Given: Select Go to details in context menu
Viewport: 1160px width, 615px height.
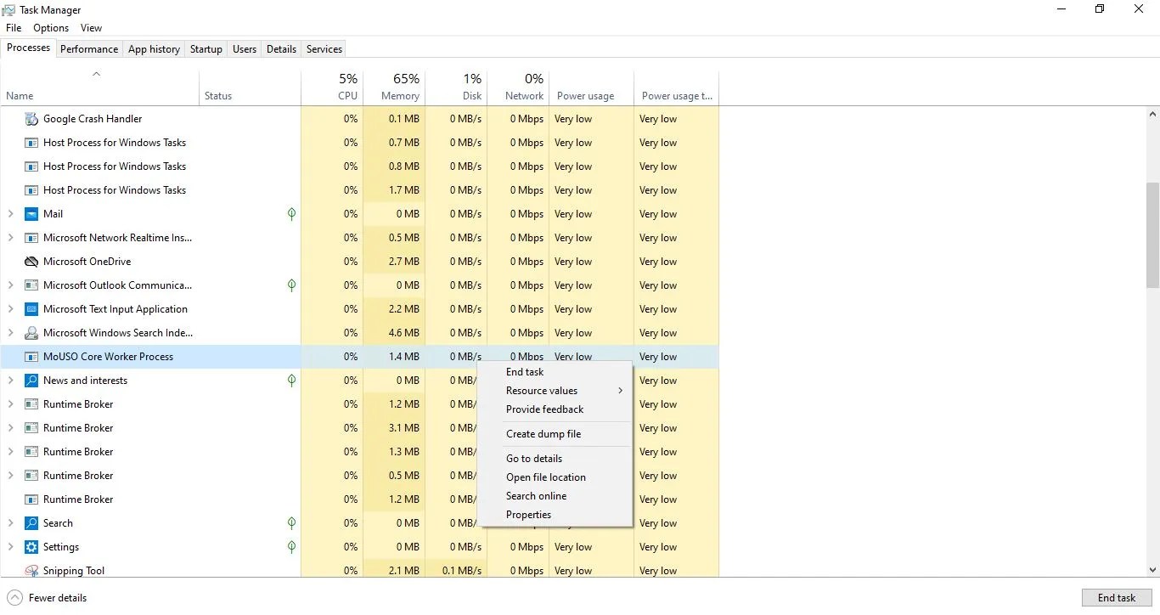Looking at the screenshot, I should 533,458.
